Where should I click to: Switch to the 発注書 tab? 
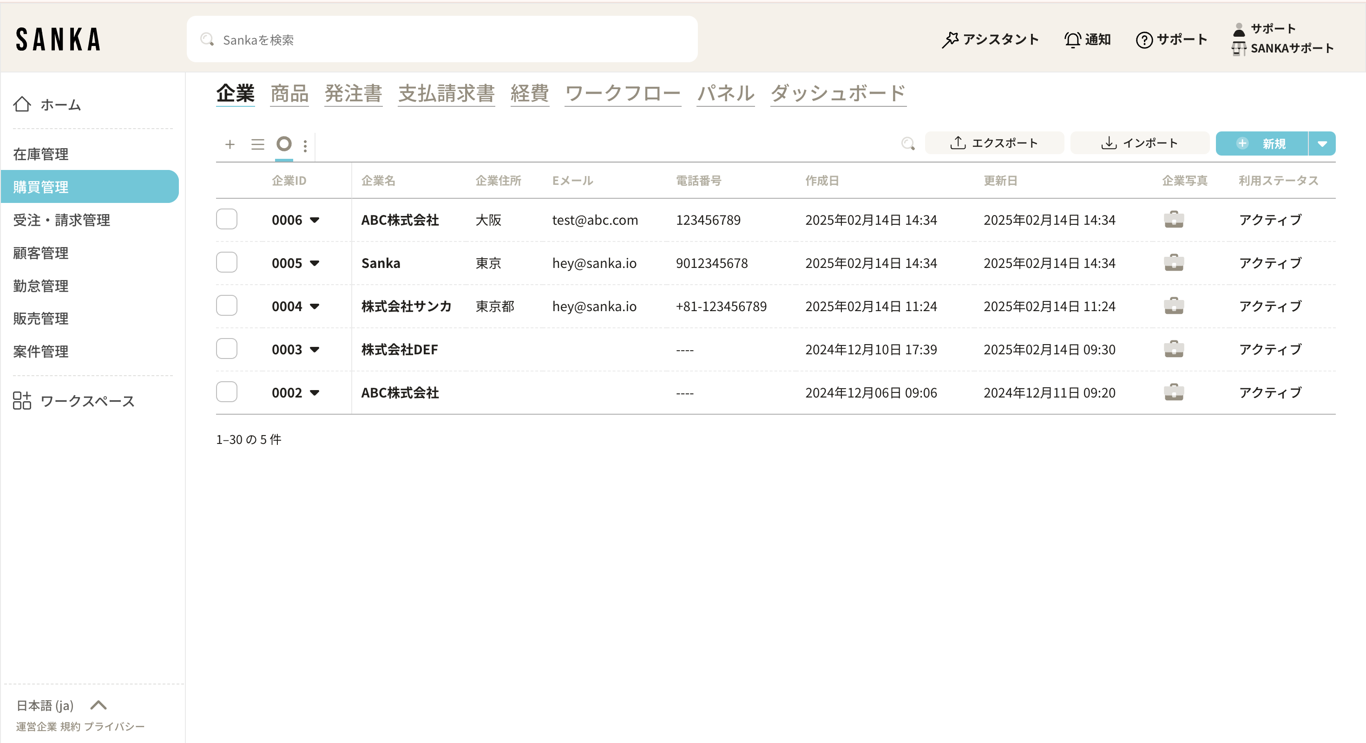coord(353,93)
